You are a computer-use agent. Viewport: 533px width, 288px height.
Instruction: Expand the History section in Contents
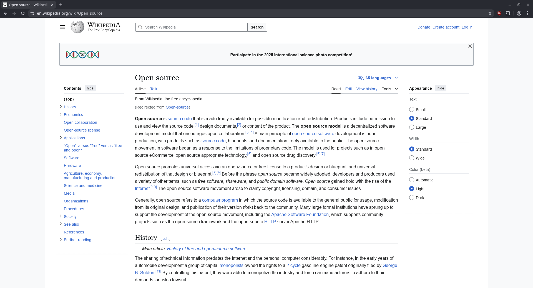click(61, 107)
